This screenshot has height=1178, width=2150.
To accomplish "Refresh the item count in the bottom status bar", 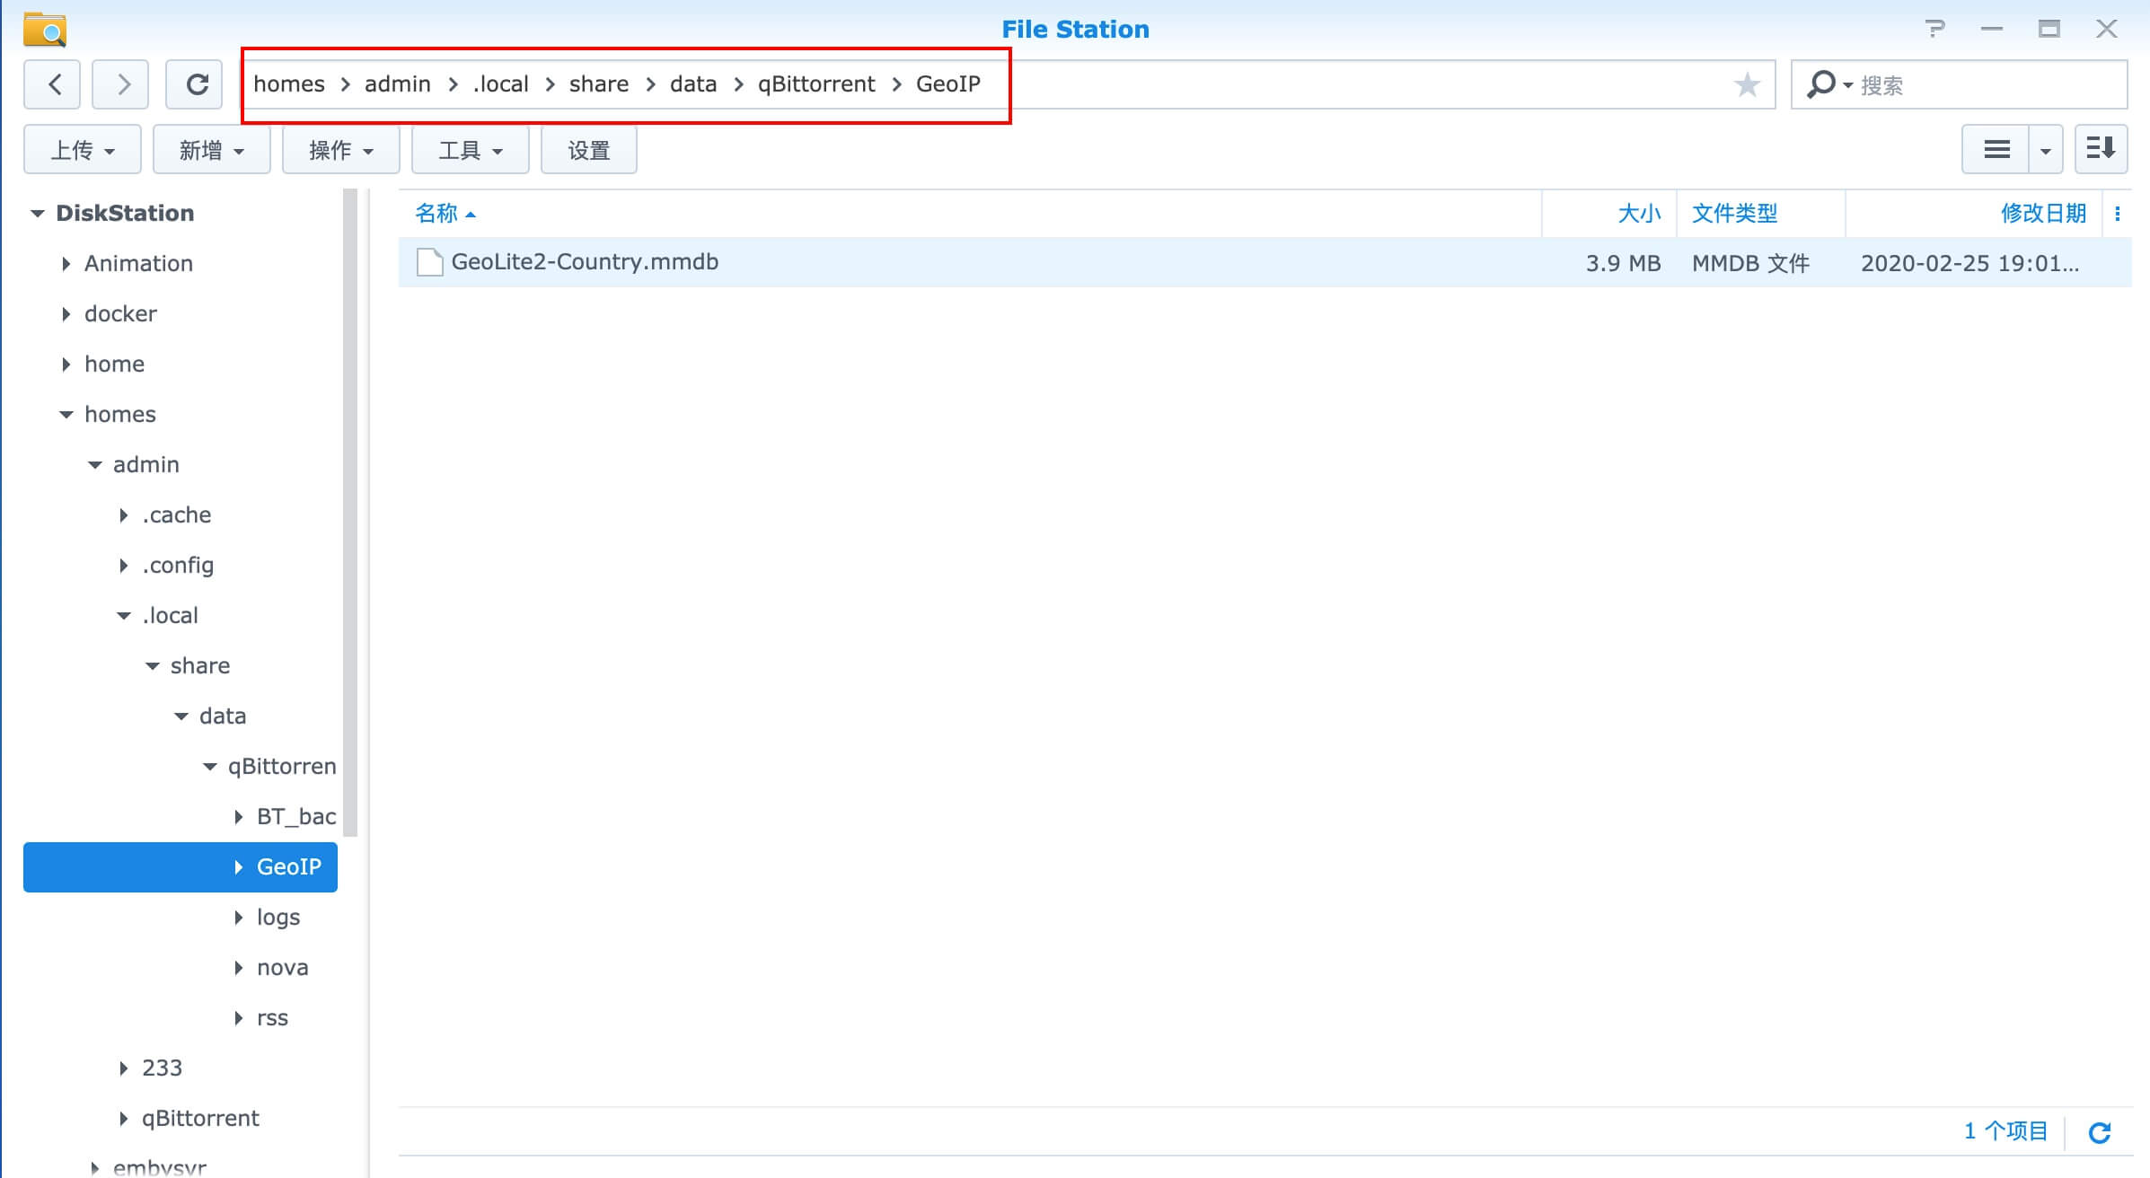I will (x=2099, y=1132).
